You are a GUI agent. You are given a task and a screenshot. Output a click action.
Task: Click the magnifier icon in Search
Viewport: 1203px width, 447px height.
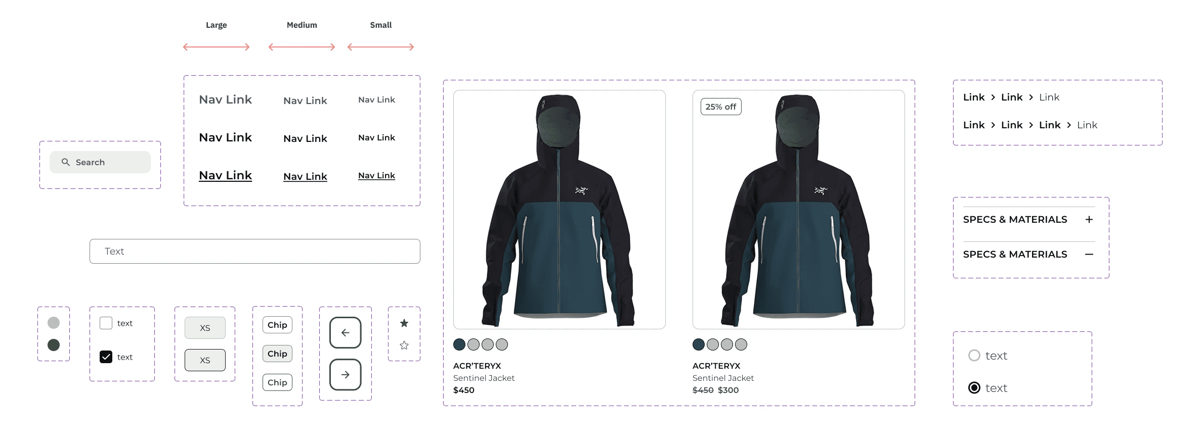[x=66, y=162]
